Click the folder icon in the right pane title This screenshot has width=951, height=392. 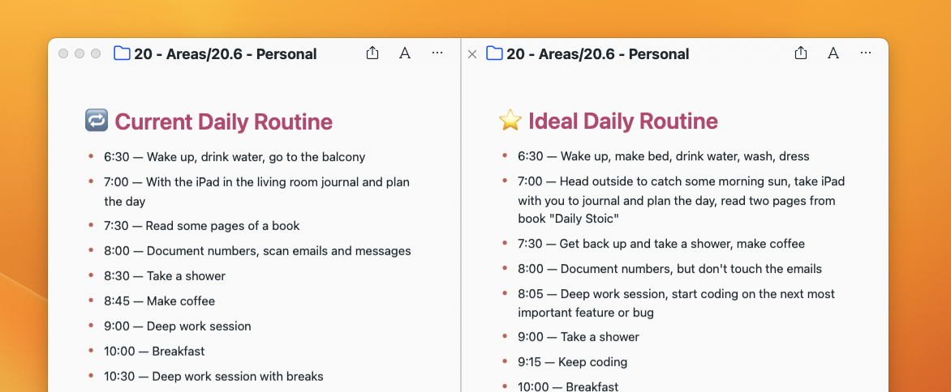pos(494,53)
